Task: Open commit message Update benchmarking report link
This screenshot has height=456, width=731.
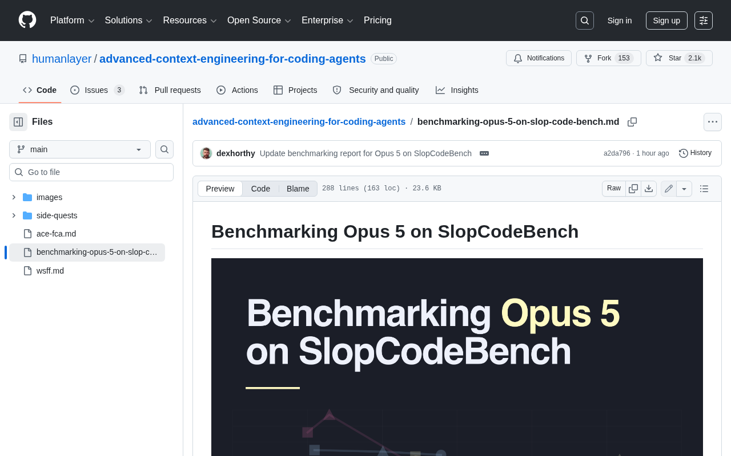Action: coord(365,153)
